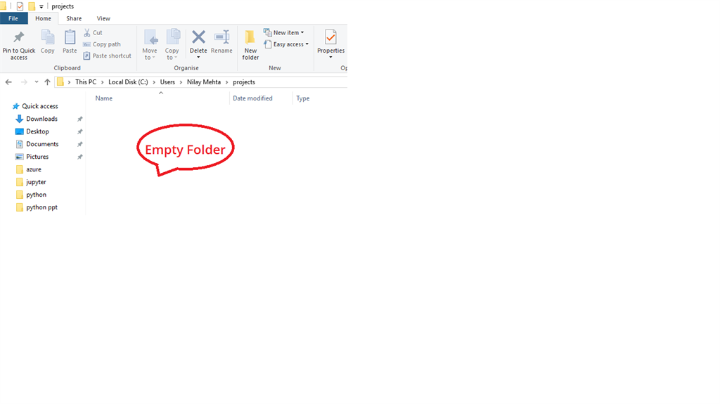
Task: Open the Quick Access Toolbar customize arrow
Action: pos(41,6)
